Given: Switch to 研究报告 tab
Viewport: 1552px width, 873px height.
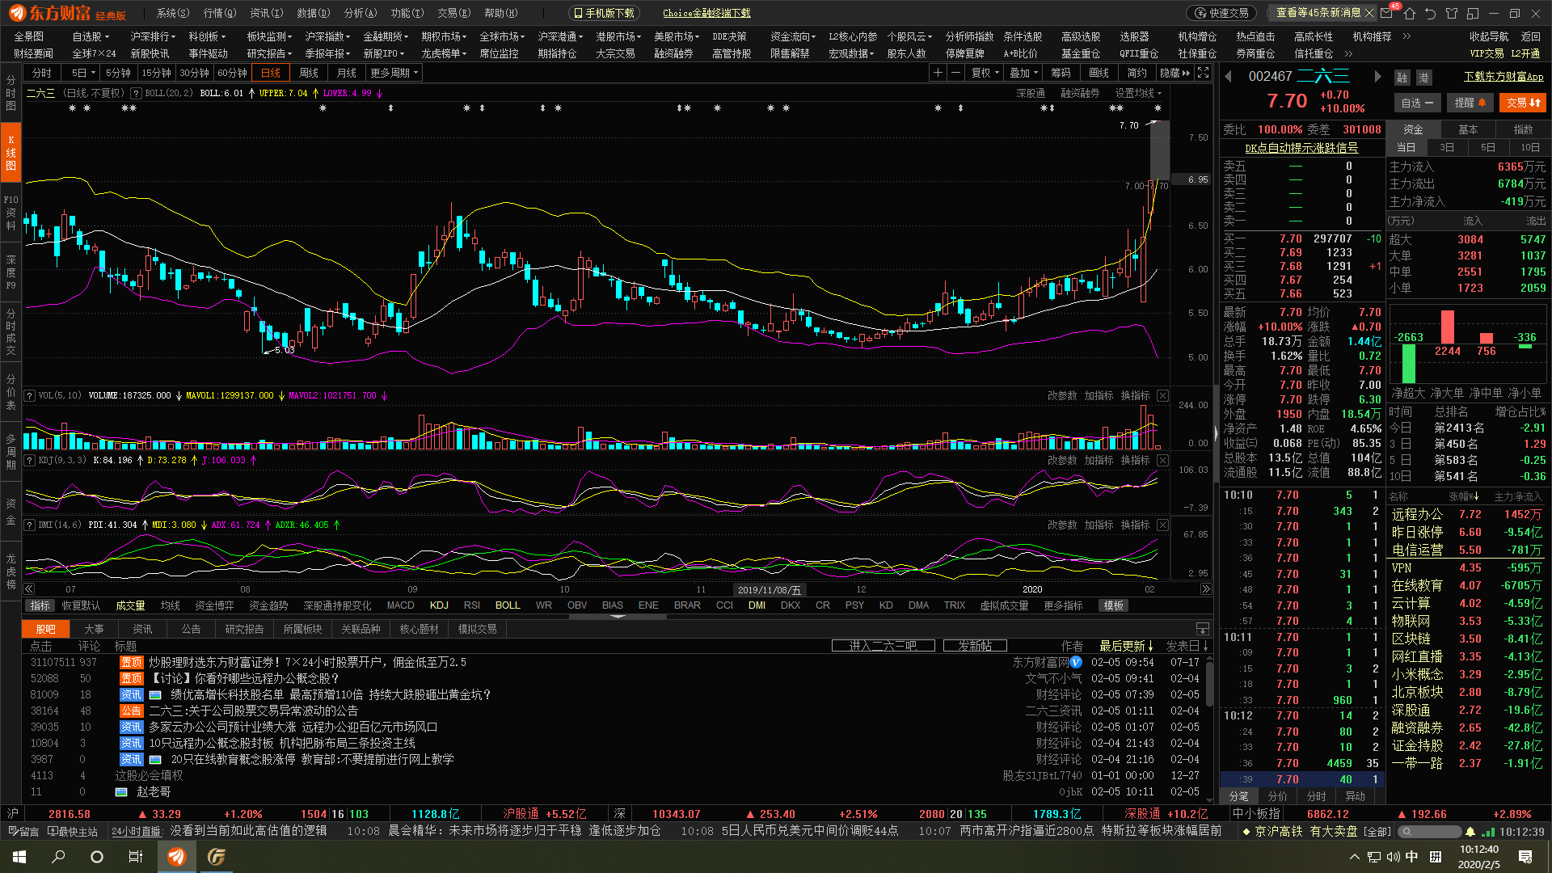Looking at the screenshot, I should [x=244, y=629].
